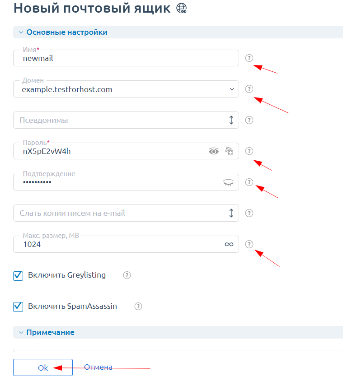This screenshot has height=381, width=343.
Task: Show confirmation password with closed-eye icon
Action: 229,182
